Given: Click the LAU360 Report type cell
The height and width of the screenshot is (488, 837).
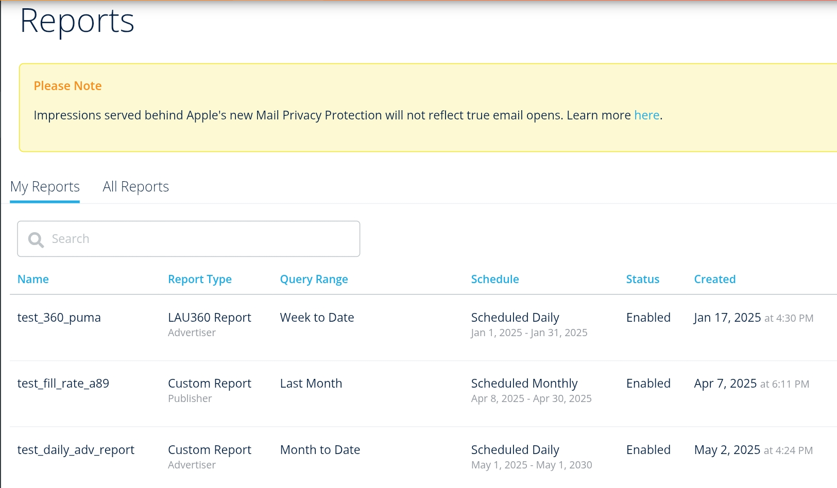Looking at the screenshot, I should click(209, 318).
